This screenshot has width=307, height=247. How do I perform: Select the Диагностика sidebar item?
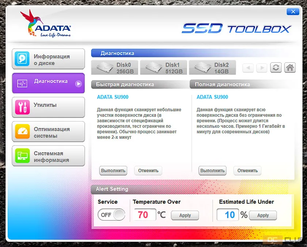coord(48,83)
